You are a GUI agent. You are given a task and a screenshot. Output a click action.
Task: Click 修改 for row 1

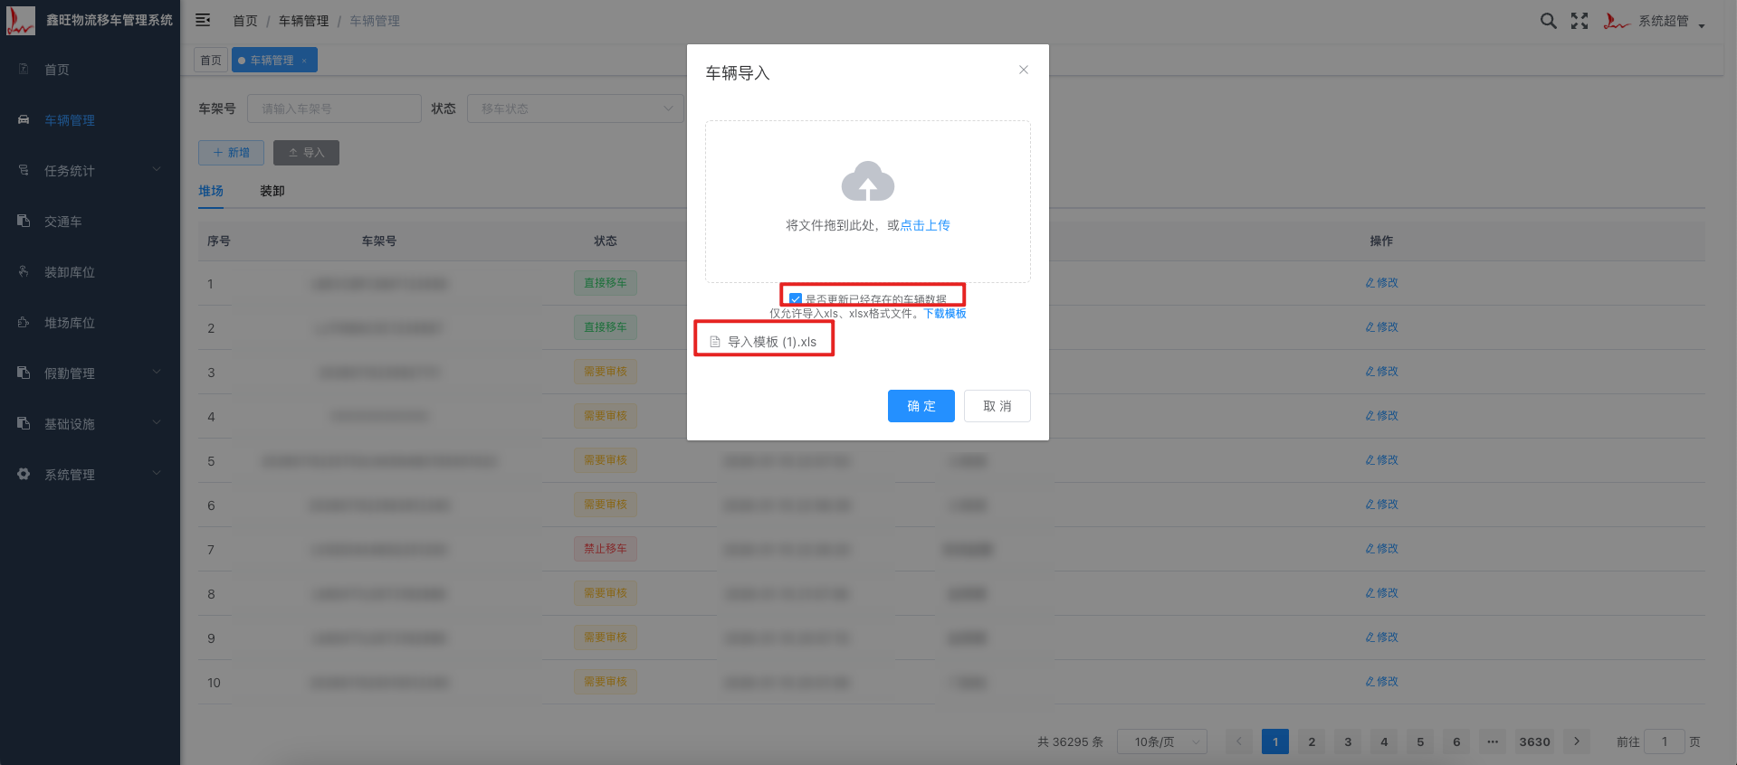(1381, 283)
